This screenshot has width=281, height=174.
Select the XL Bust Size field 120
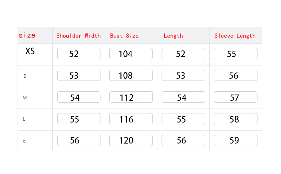coord(131,140)
